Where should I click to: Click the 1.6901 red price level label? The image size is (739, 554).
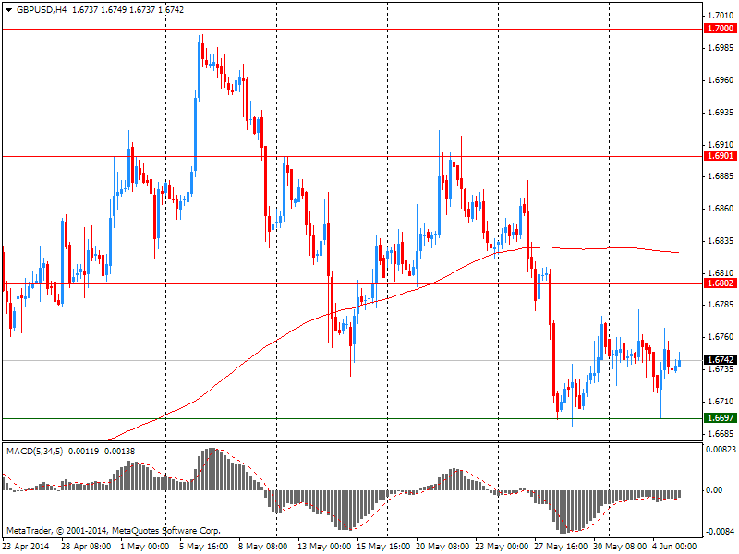[x=721, y=156]
